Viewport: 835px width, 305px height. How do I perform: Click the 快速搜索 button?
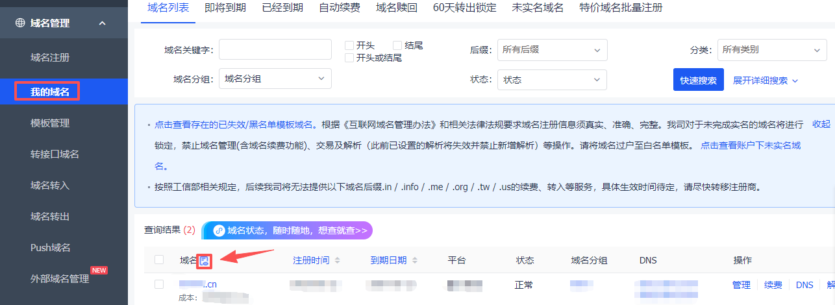(x=698, y=80)
